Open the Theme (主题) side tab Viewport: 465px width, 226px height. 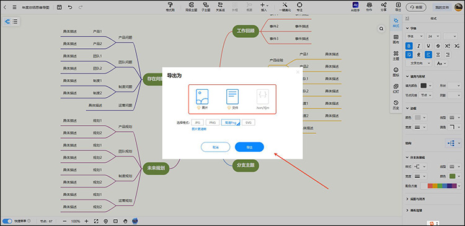(x=396, y=55)
